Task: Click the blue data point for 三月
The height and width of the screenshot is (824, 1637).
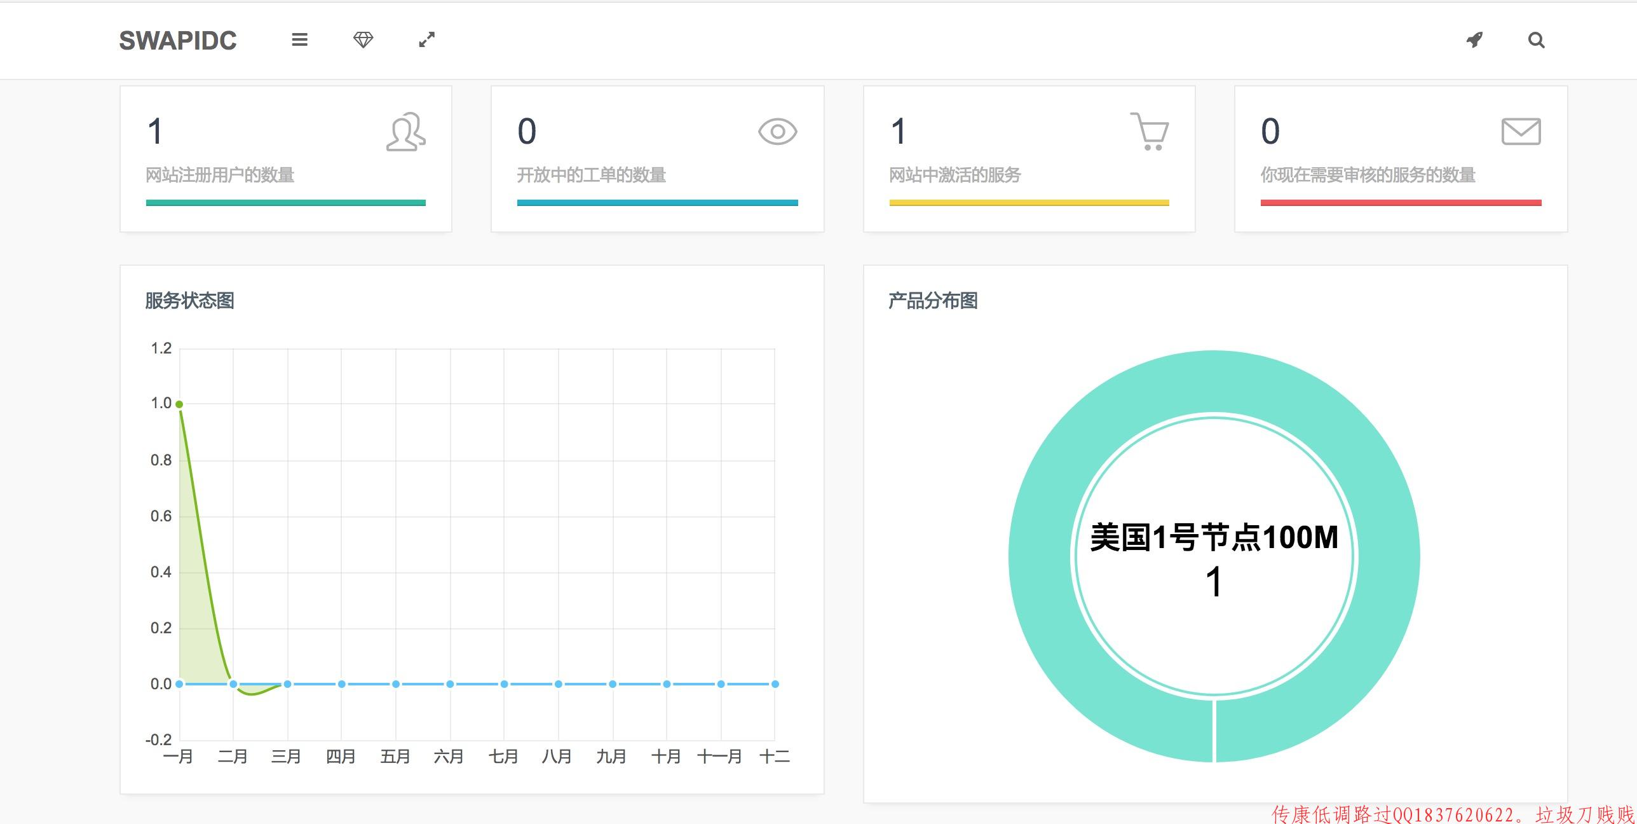Action: point(287,684)
